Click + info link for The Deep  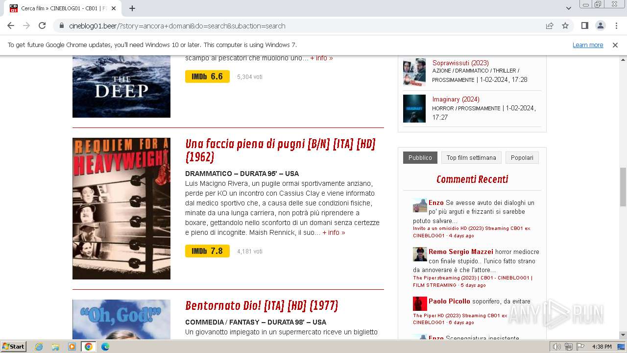321,58
